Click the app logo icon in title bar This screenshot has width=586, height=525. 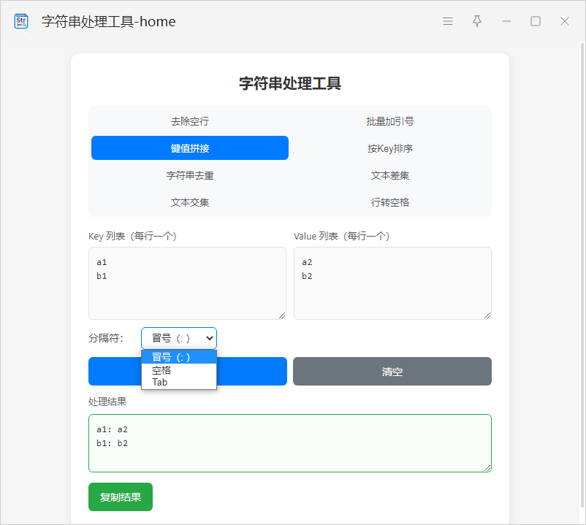[21, 21]
